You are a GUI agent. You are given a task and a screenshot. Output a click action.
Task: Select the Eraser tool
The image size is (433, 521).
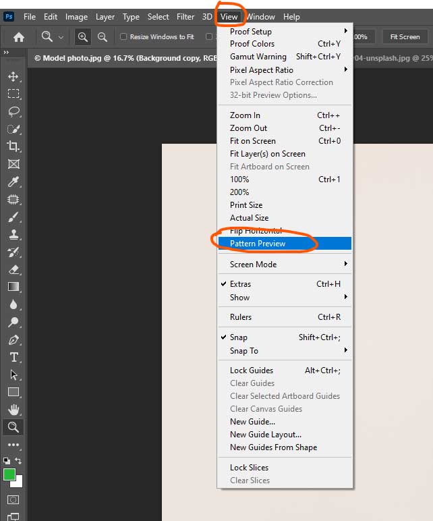(x=13, y=269)
